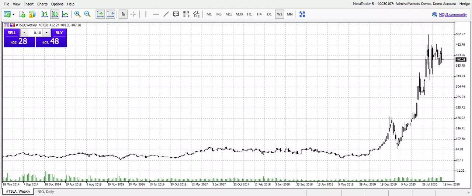Image resolution: width=472 pixels, height=196 pixels.
Task: Click the 502.27 price axis label
Action: [x=461, y=34]
